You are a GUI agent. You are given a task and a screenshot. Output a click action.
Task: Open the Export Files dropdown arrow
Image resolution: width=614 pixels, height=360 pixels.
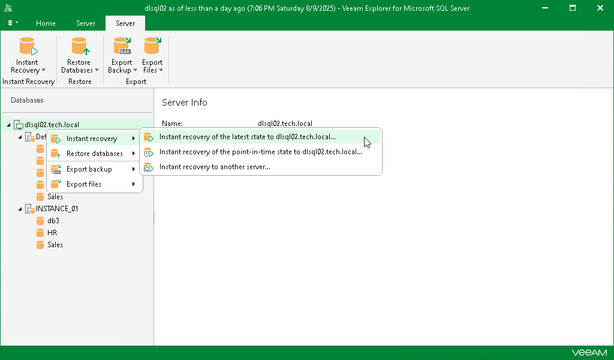[x=161, y=70]
